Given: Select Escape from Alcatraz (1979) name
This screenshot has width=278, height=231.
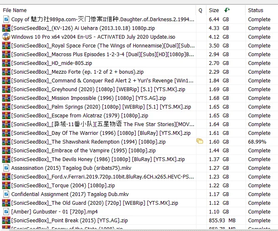Looking at the screenshot, I should (x=79, y=116).
